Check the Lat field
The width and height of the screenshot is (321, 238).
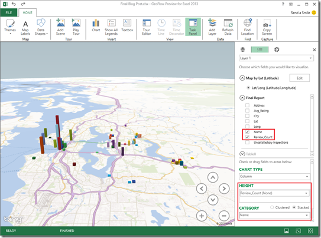click(247, 121)
